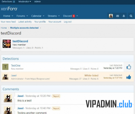This screenshot has height=114, width=135.
Task: Click the xenForo logo
Action: [9, 9]
